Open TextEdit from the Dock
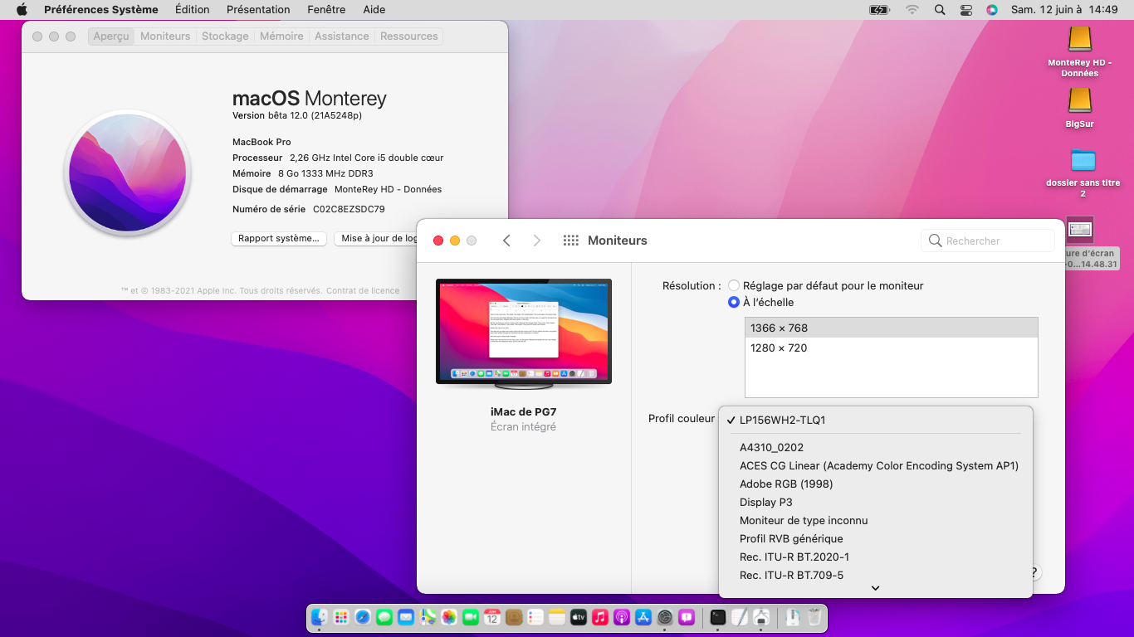Viewport: 1134px width, 637px height. point(740,617)
